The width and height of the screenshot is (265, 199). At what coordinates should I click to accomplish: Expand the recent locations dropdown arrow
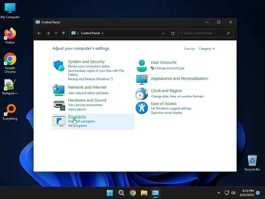56,33
